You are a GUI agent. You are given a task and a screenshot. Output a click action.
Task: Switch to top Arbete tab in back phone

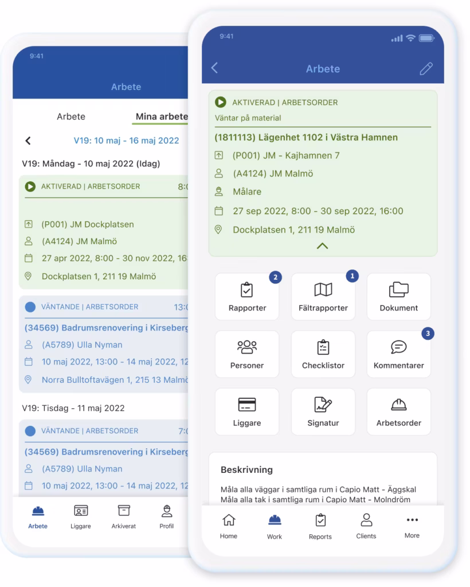point(71,116)
